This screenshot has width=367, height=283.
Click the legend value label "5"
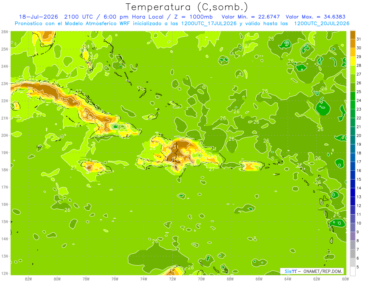[x=358, y=267]
